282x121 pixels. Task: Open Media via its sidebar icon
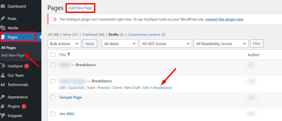tap(3, 28)
